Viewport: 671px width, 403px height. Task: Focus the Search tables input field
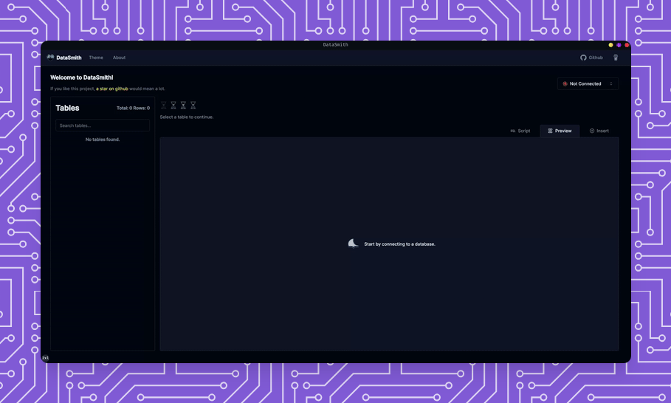pos(103,125)
